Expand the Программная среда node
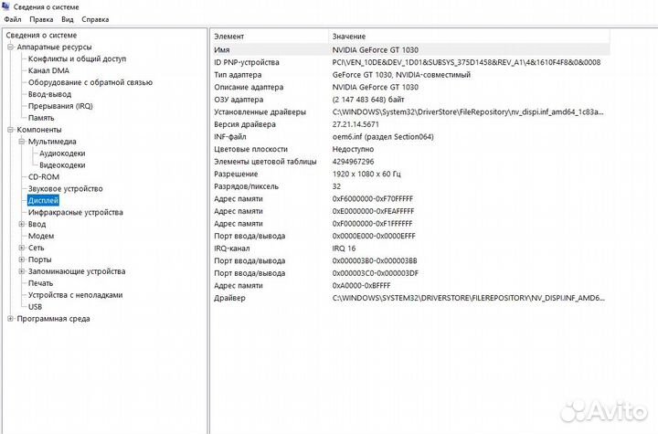 coord(10,319)
